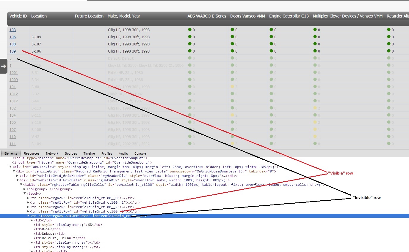The height and width of the screenshot is (252, 409).
Task: Click yellow Multiplex status dot for vehicle 102
Action: [x=315, y=108]
